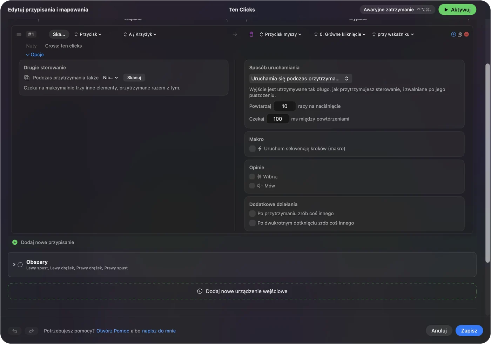Click the redo arrow icon
This screenshot has height=344, width=491.
31,331
